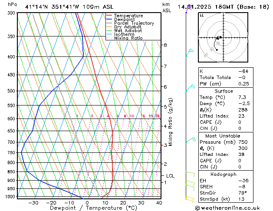
Task: Click the Most Unstable Lifted Index value 38
Action: tap(241, 155)
